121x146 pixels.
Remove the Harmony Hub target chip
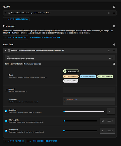[77, 71]
